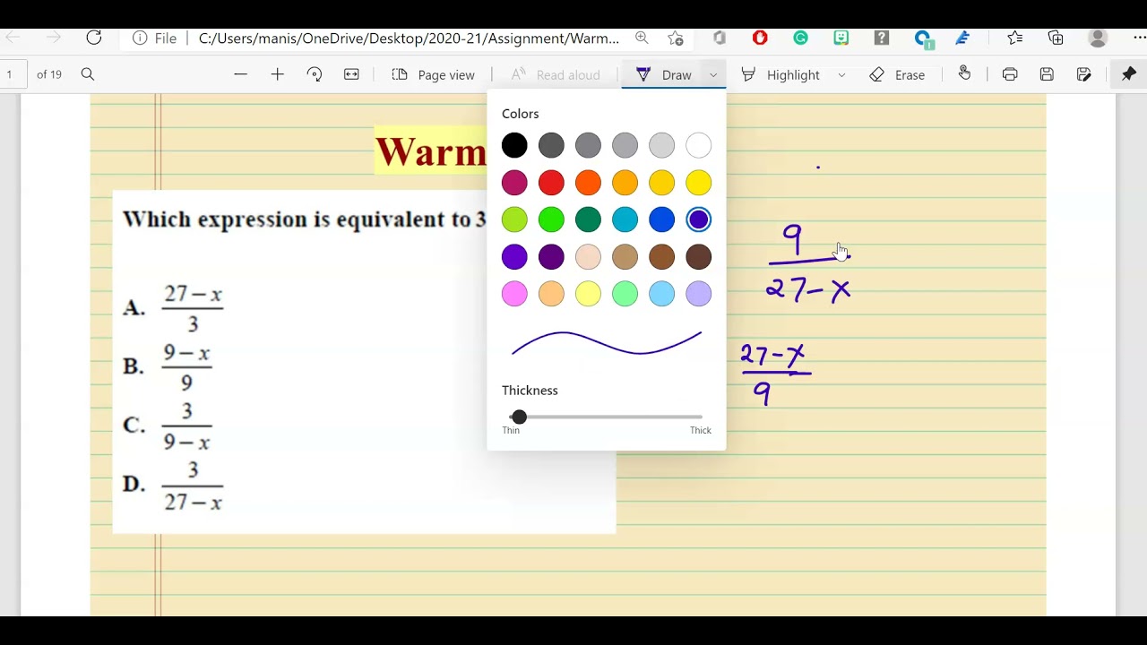1147x645 pixels.
Task: Open the red Opera-style extension icon
Action: pyautogui.click(x=760, y=38)
